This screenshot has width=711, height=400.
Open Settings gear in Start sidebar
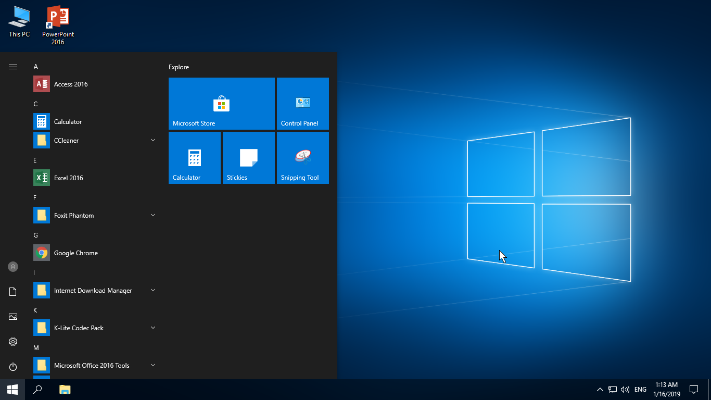tap(13, 342)
